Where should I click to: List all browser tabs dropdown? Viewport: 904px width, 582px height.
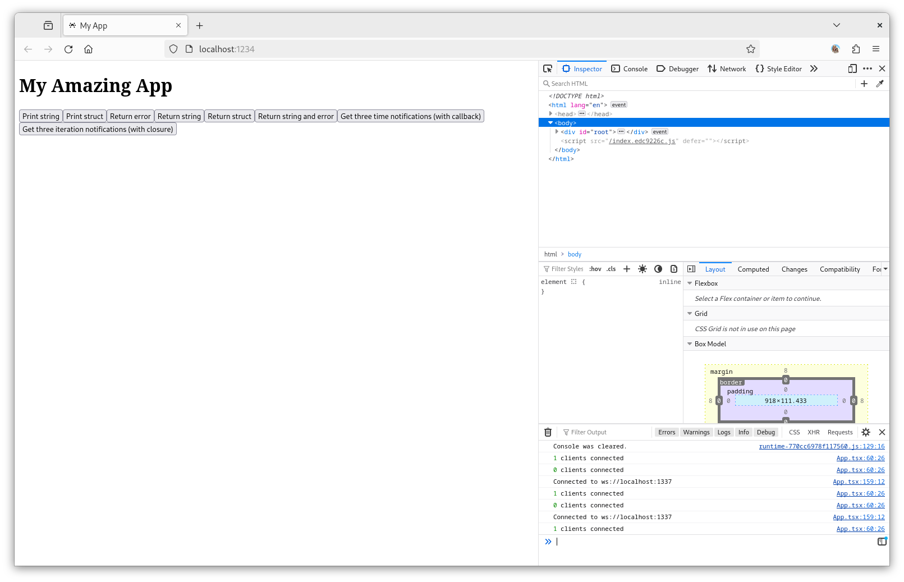(837, 25)
